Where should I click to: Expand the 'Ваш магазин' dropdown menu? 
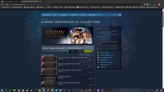coord(47,15)
